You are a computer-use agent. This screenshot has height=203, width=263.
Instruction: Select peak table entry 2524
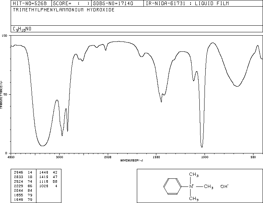click(23, 181)
